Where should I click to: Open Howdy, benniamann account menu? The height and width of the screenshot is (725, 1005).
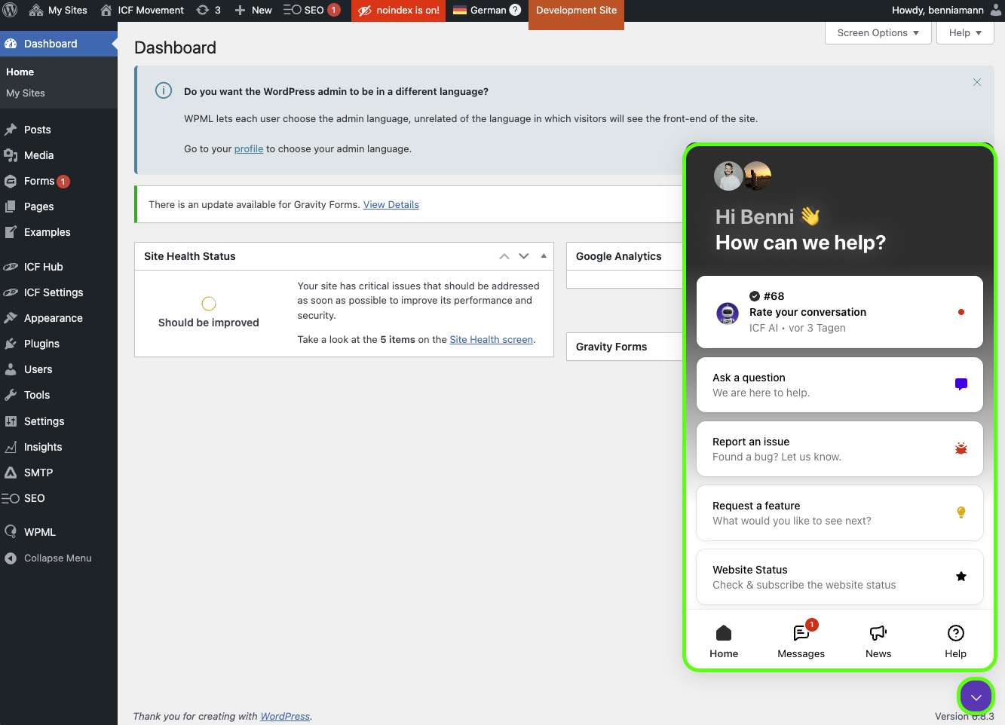pos(946,11)
